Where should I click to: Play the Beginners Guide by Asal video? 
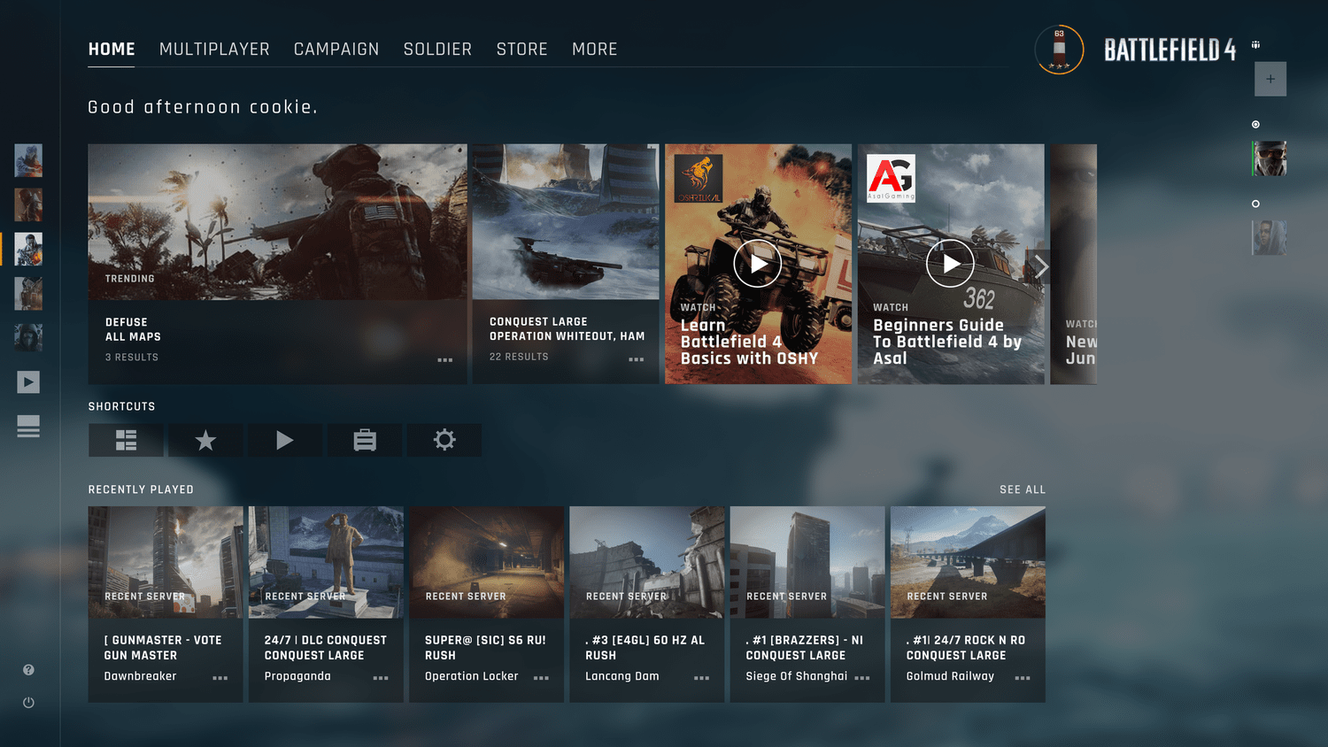tap(951, 264)
